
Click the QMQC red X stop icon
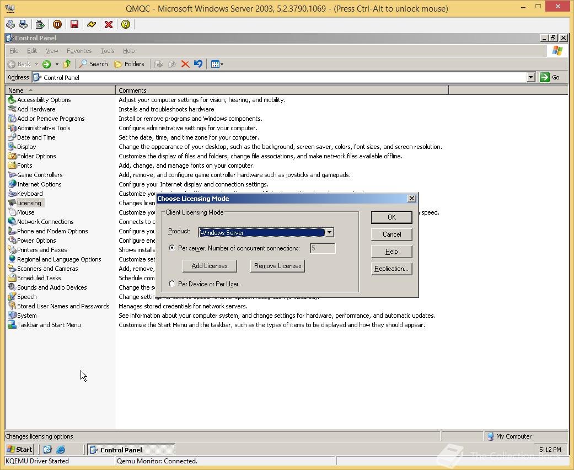point(109,24)
